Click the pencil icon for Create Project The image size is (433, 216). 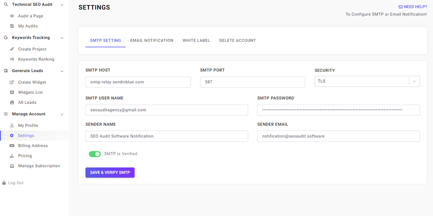click(12, 49)
